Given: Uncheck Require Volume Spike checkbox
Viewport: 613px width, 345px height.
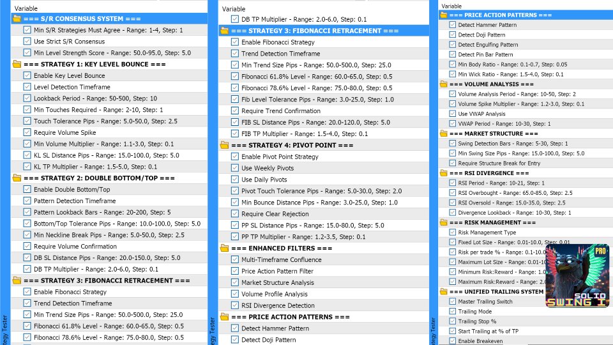Looking at the screenshot, I should click(27, 132).
